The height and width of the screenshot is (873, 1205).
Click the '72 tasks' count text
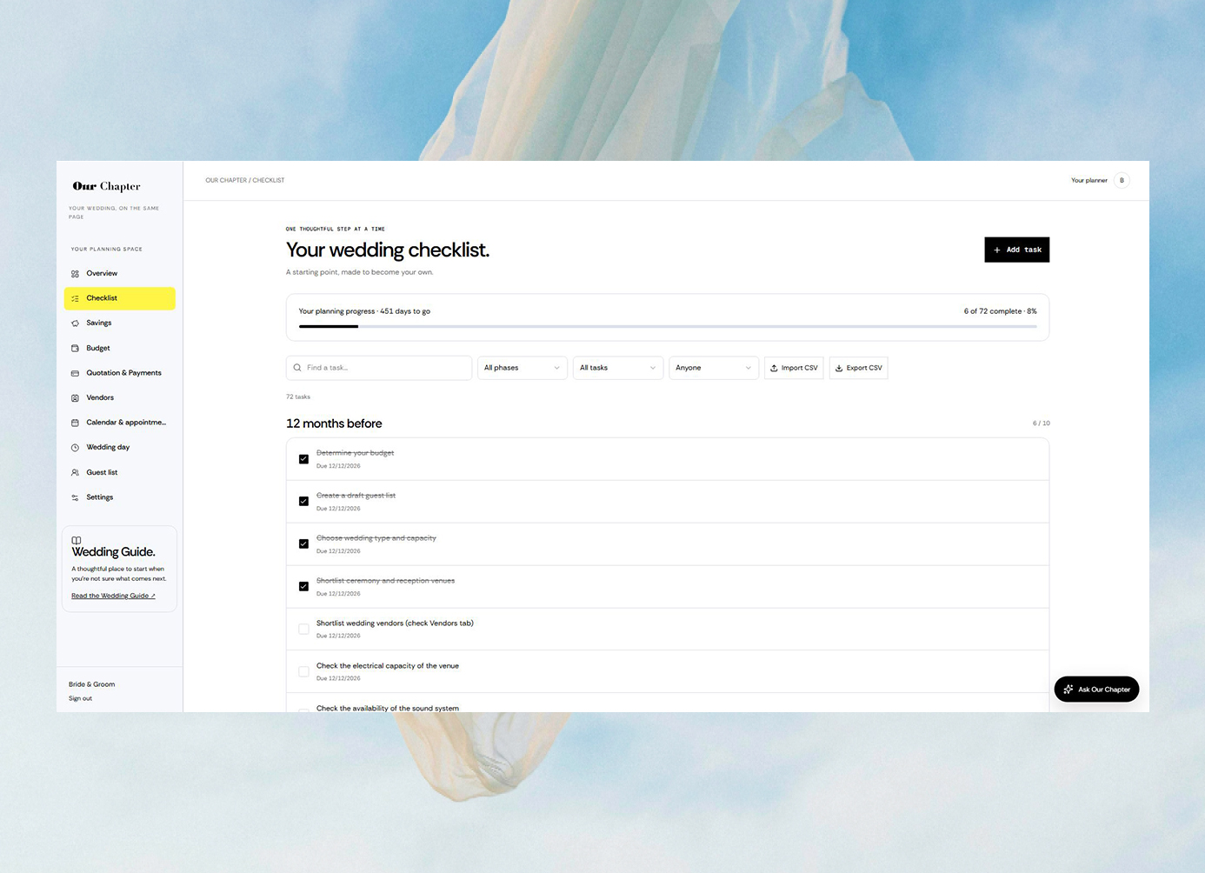point(298,397)
